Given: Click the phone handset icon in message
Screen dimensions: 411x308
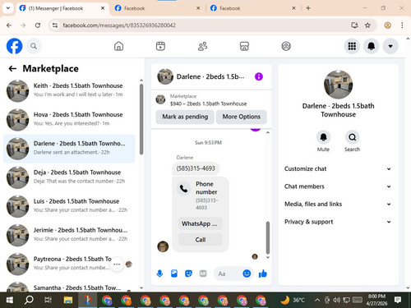Looking at the screenshot, I should 183,188.
